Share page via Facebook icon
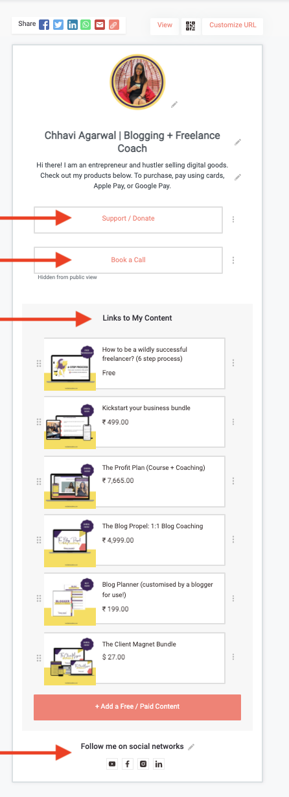Viewport: 289px width, 797px height. (44, 25)
